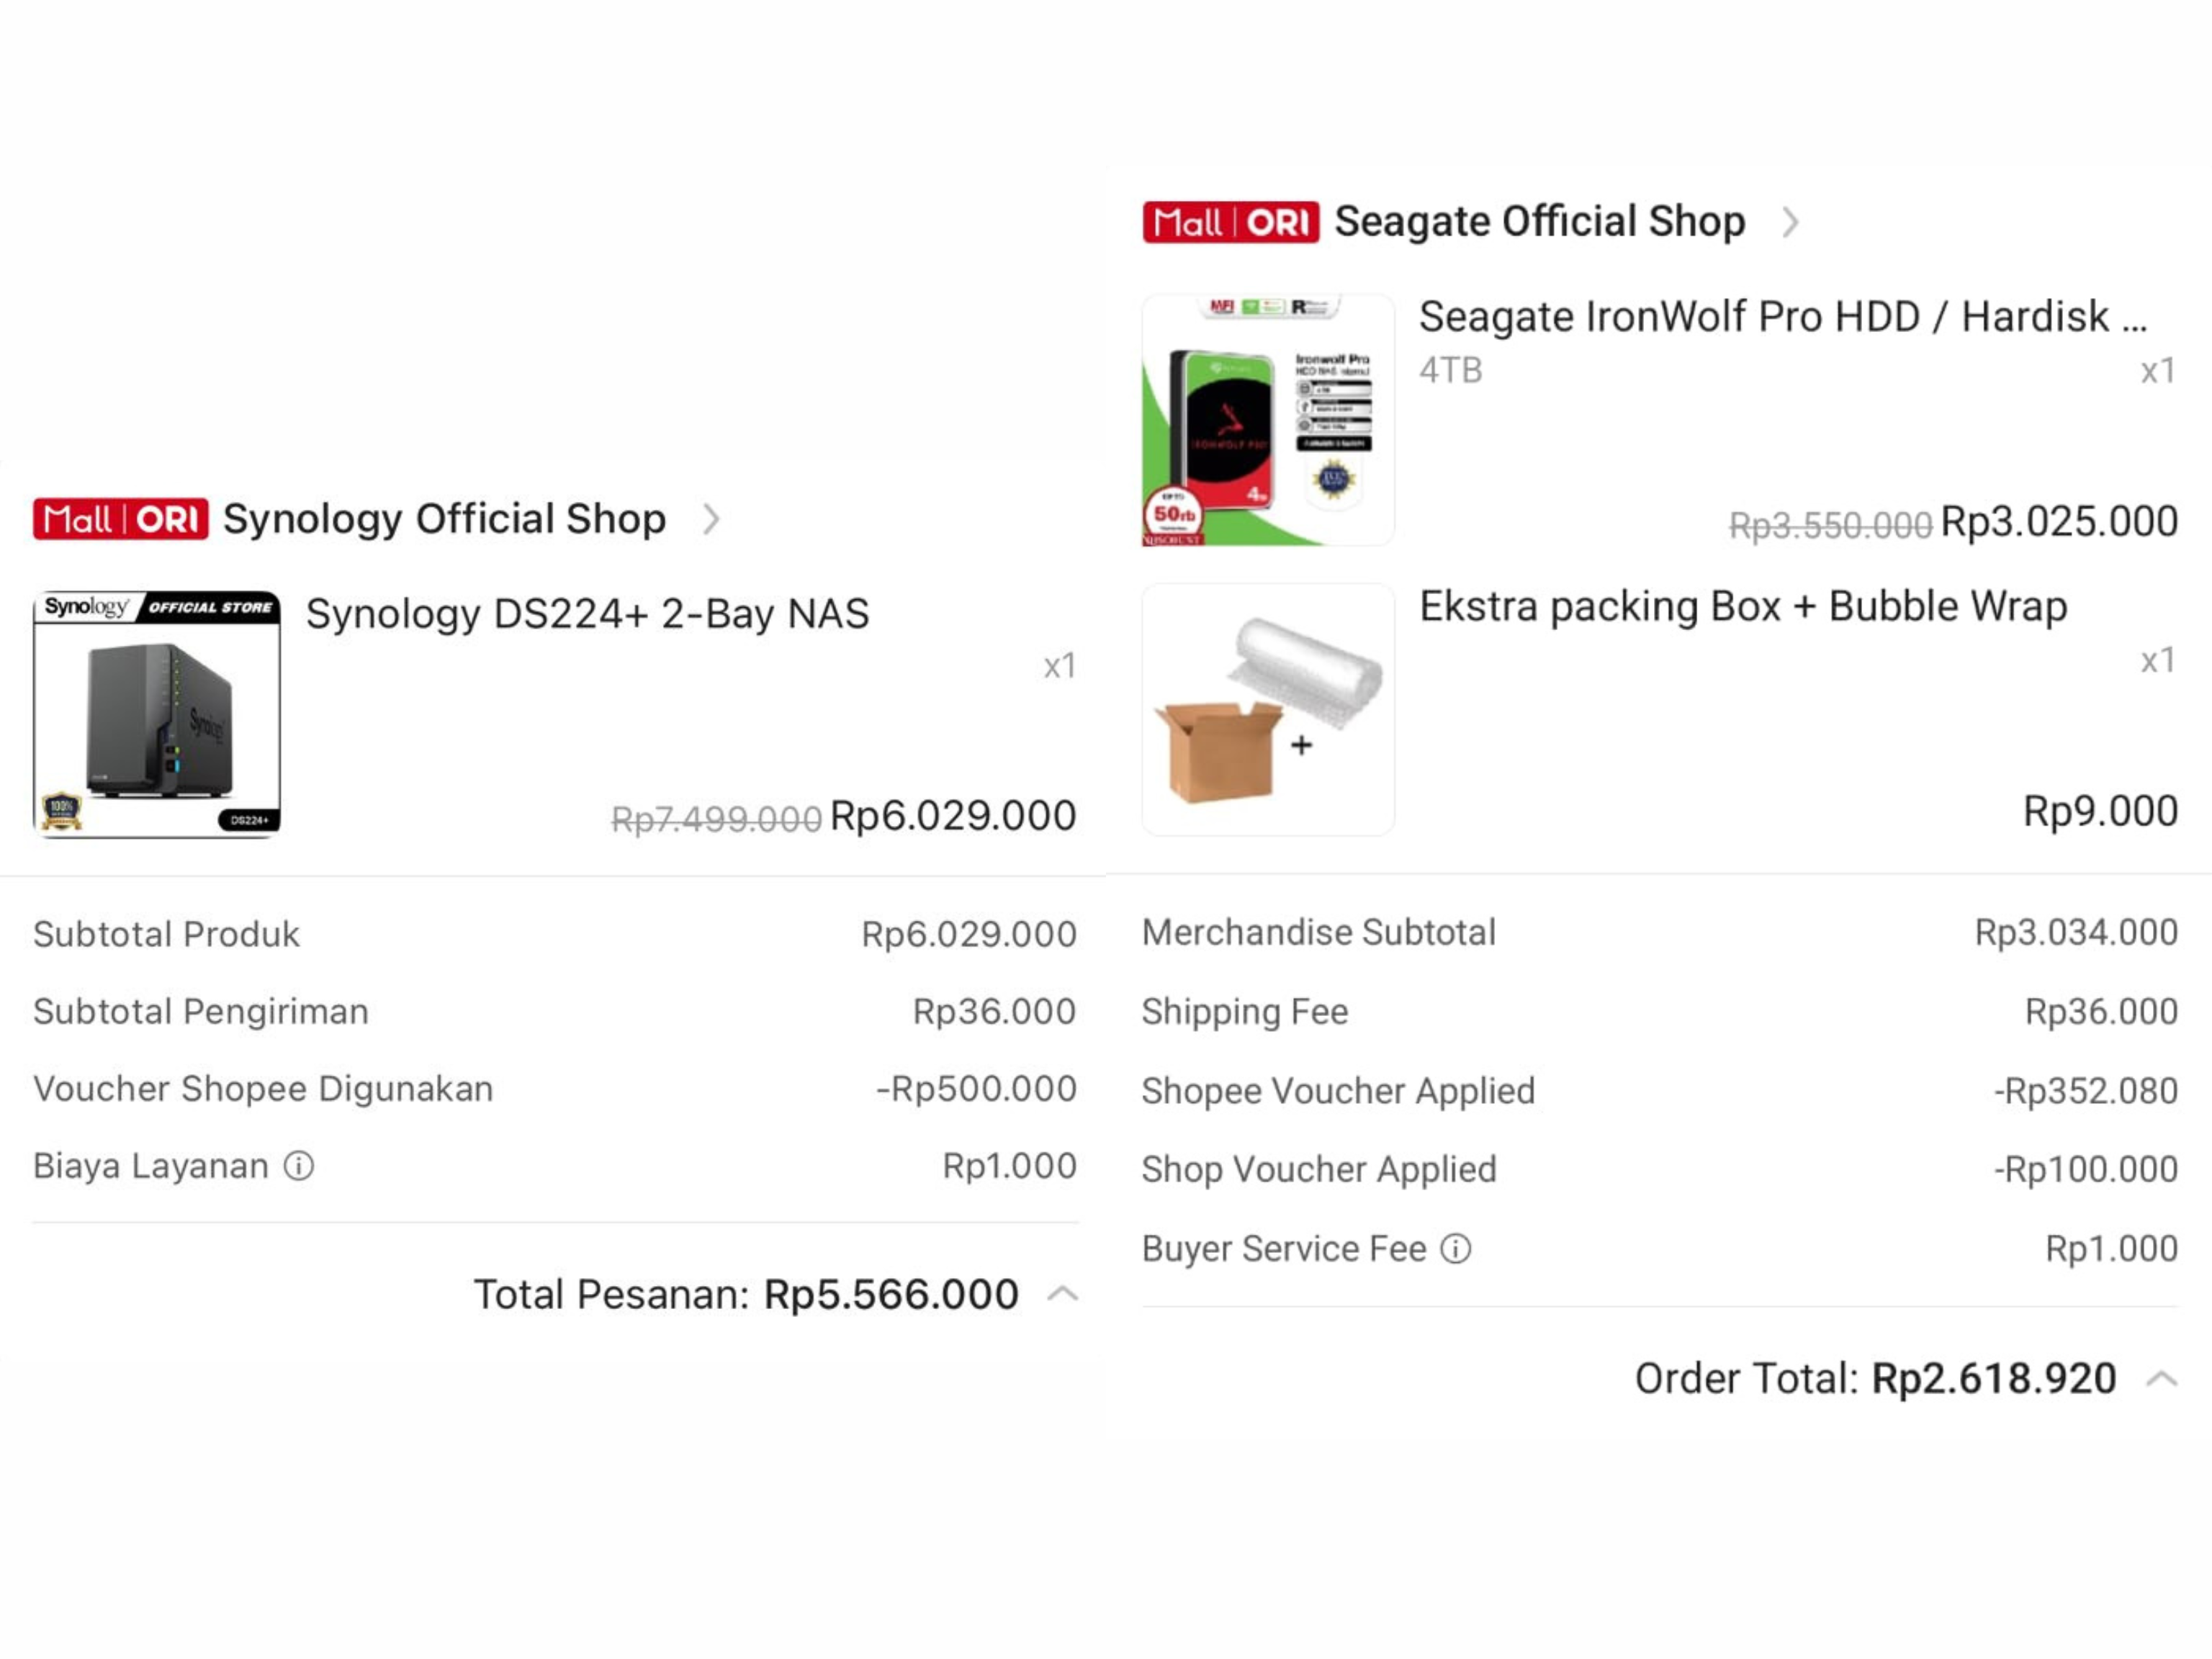Open the Buyer Service Fee info icon
The image size is (2212, 1659).
(x=1456, y=1248)
